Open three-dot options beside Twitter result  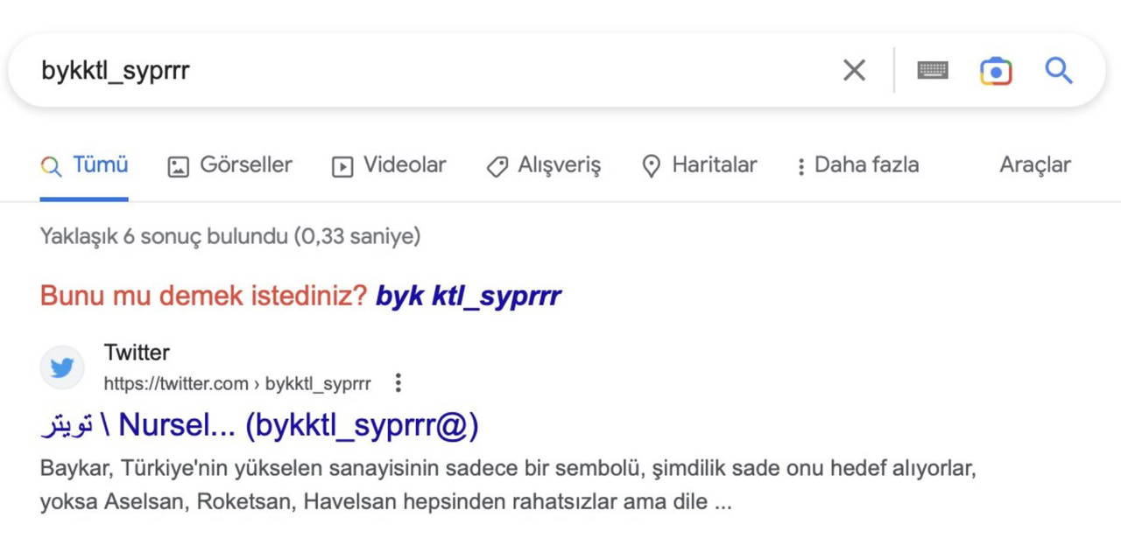click(x=398, y=383)
